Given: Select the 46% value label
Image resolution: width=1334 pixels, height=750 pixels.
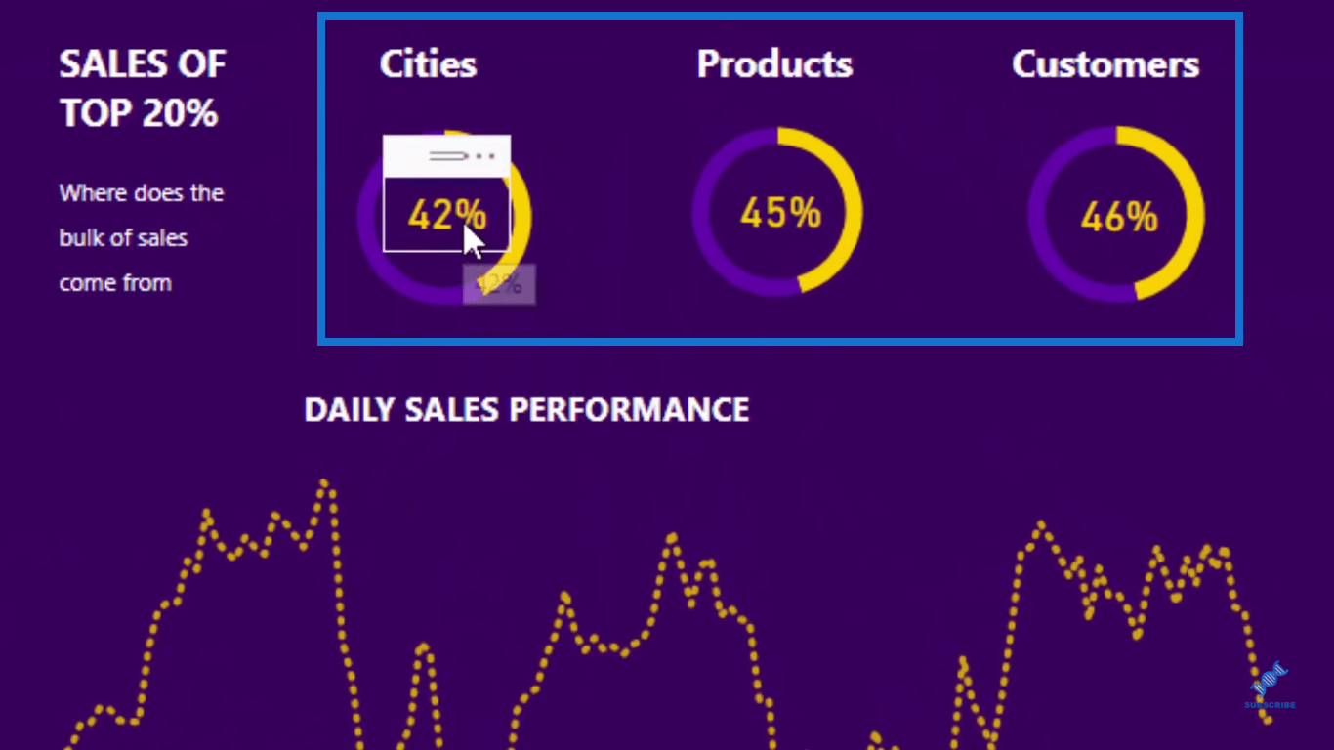Looking at the screenshot, I should [x=1119, y=217].
